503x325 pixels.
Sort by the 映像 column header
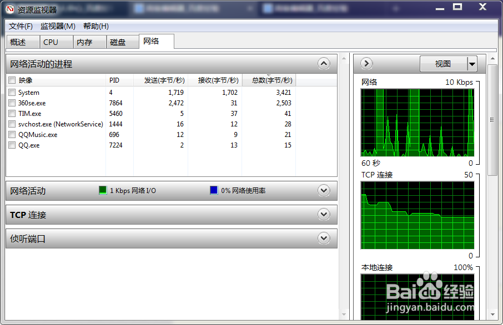56,80
